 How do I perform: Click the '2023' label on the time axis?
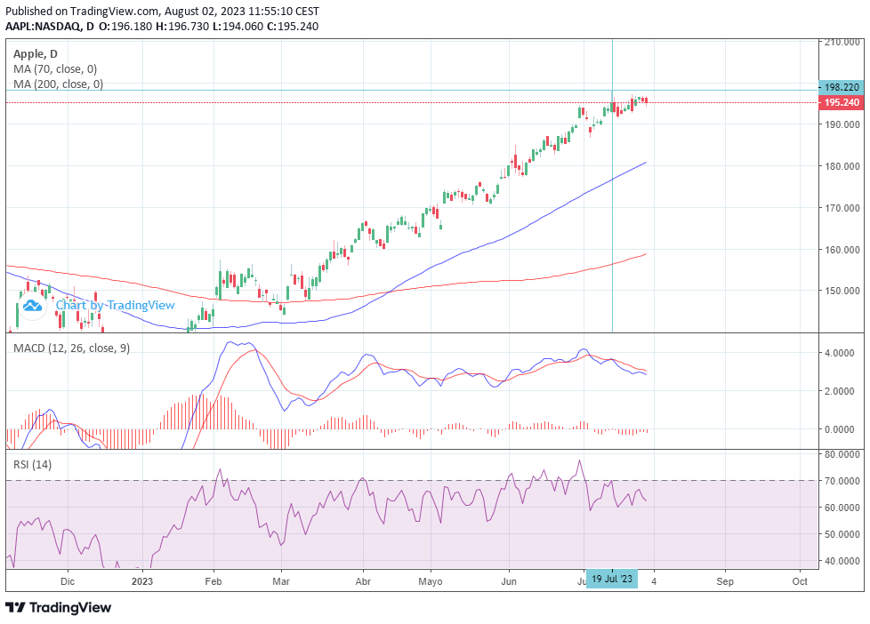142,581
